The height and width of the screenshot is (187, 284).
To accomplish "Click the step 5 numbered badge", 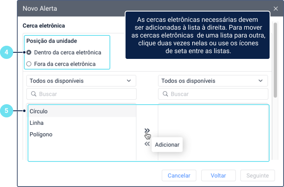I will point(6,110).
